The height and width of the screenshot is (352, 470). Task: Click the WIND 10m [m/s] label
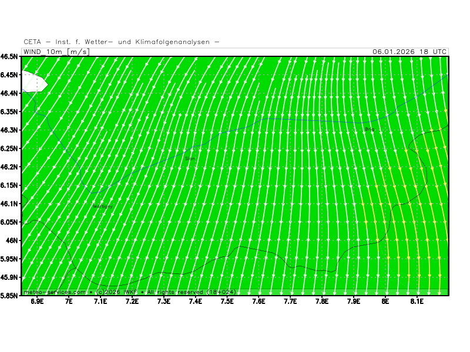point(56,52)
